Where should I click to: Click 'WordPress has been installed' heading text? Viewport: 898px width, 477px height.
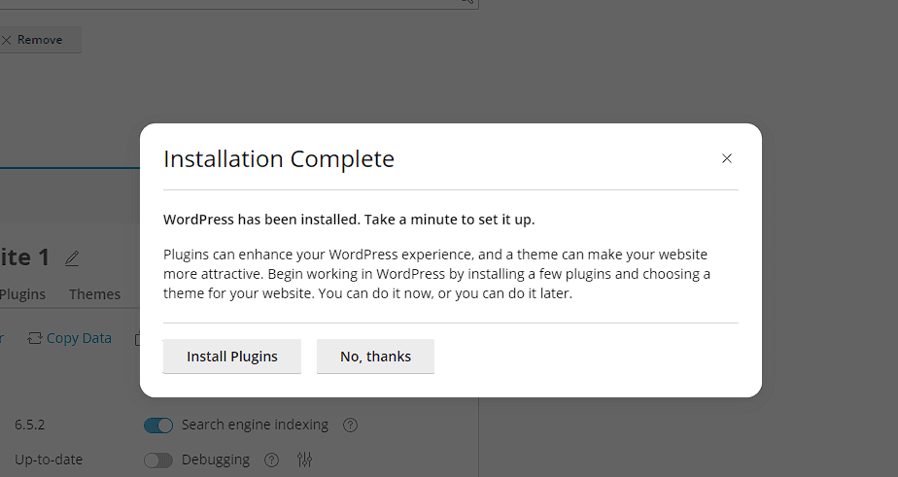[349, 220]
